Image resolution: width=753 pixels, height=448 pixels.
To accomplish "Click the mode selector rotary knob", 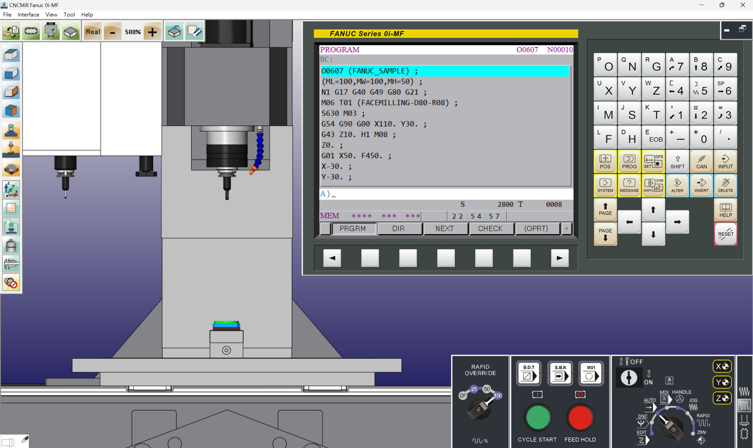I will pyautogui.click(x=672, y=427).
